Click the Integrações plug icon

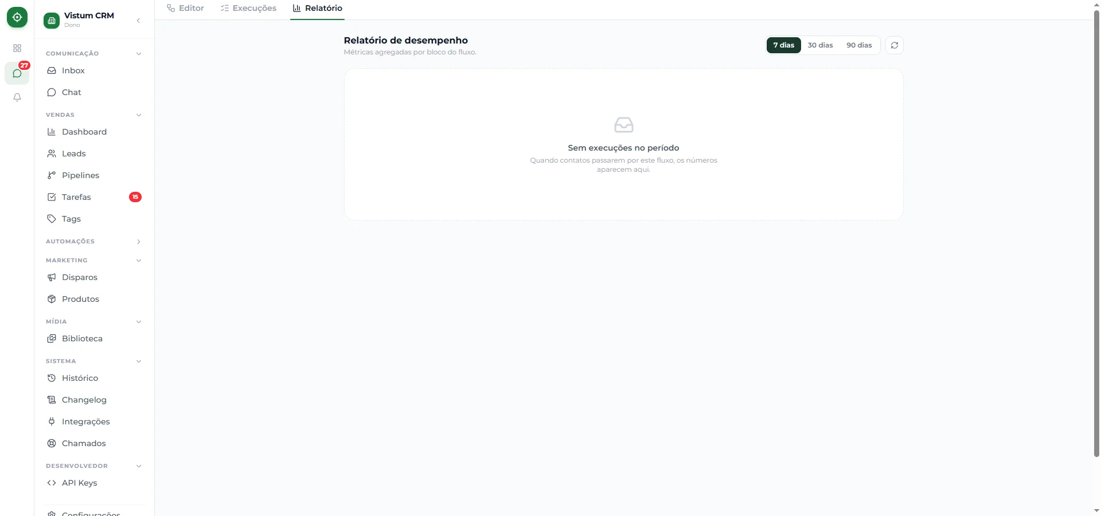pyautogui.click(x=52, y=422)
